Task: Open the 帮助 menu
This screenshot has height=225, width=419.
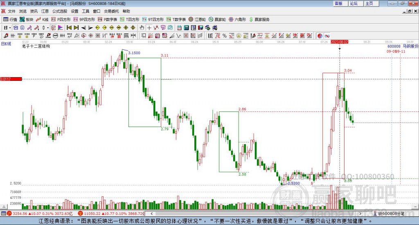Action: [x=126, y=11]
